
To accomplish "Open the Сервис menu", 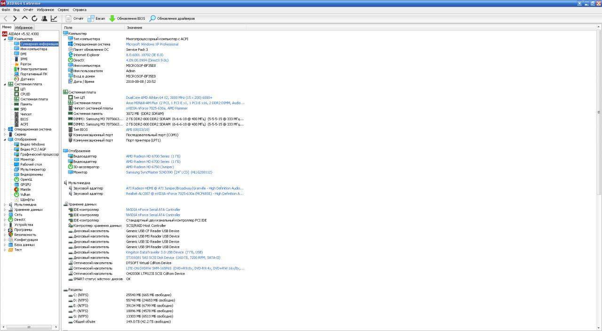I will pos(63,9).
